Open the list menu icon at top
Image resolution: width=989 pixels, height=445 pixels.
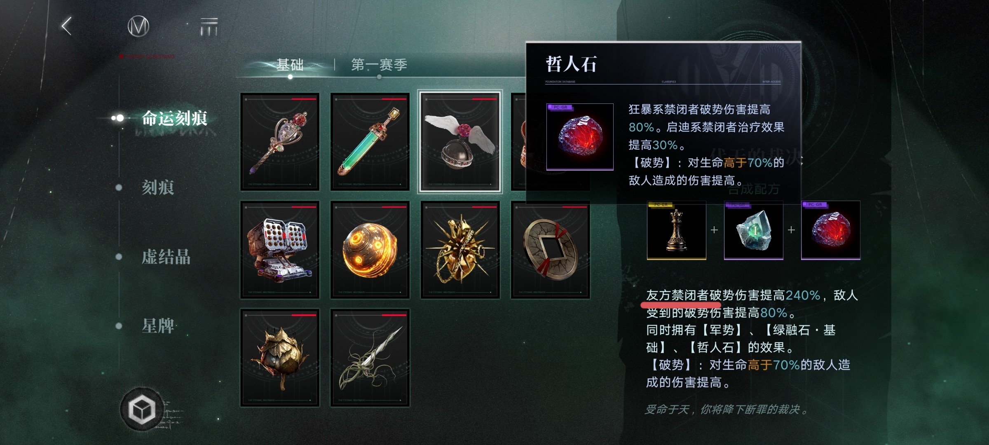click(209, 27)
